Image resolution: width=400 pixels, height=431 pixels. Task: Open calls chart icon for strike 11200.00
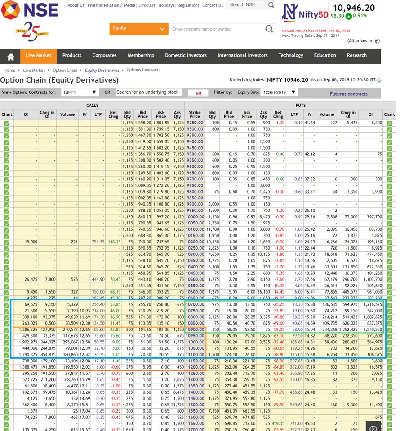click(x=7, y=368)
